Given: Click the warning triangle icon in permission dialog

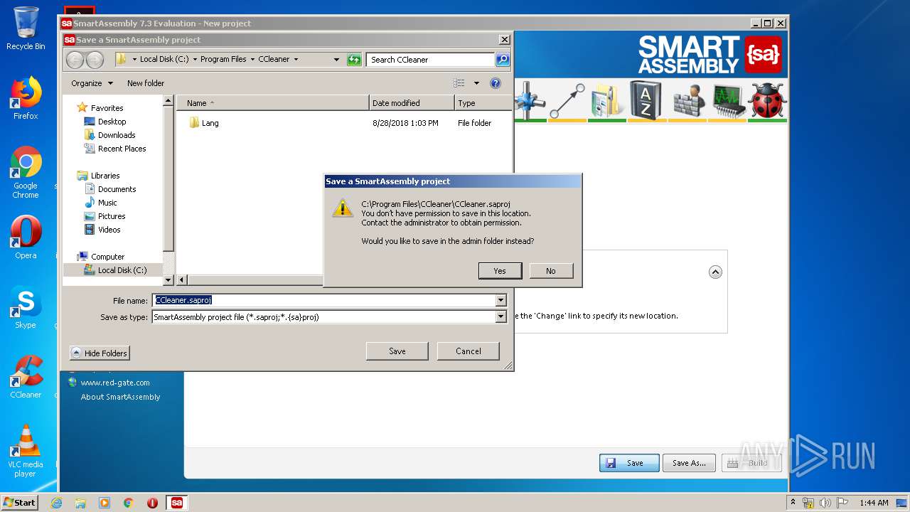Looking at the screenshot, I should tap(343, 208).
